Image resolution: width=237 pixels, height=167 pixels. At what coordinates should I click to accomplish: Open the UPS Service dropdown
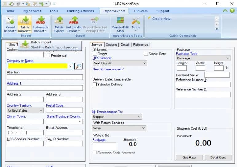(120, 63)
